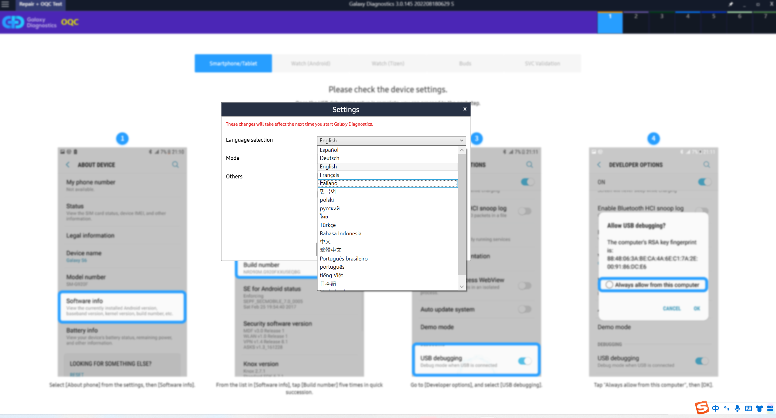This screenshot has width=776, height=418.
Task: Click the skin shirt icon in IME bar
Action: coord(759,408)
